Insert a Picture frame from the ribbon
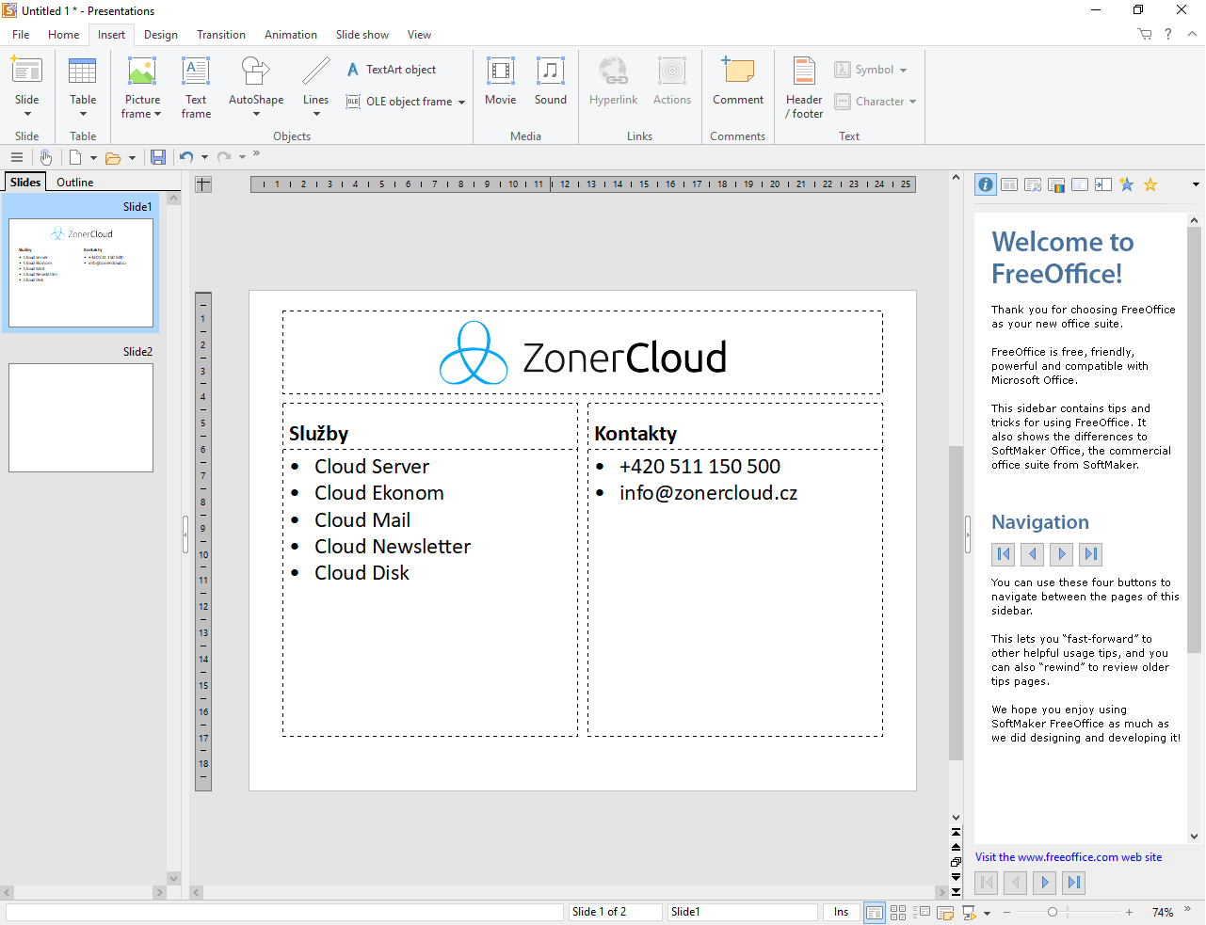The image size is (1206, 925). tap(142, 75)
